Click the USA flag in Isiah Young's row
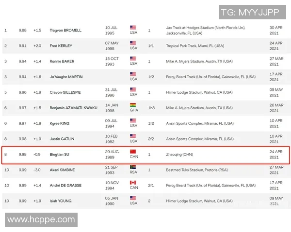291x232 pixels. tap(133, 198)
